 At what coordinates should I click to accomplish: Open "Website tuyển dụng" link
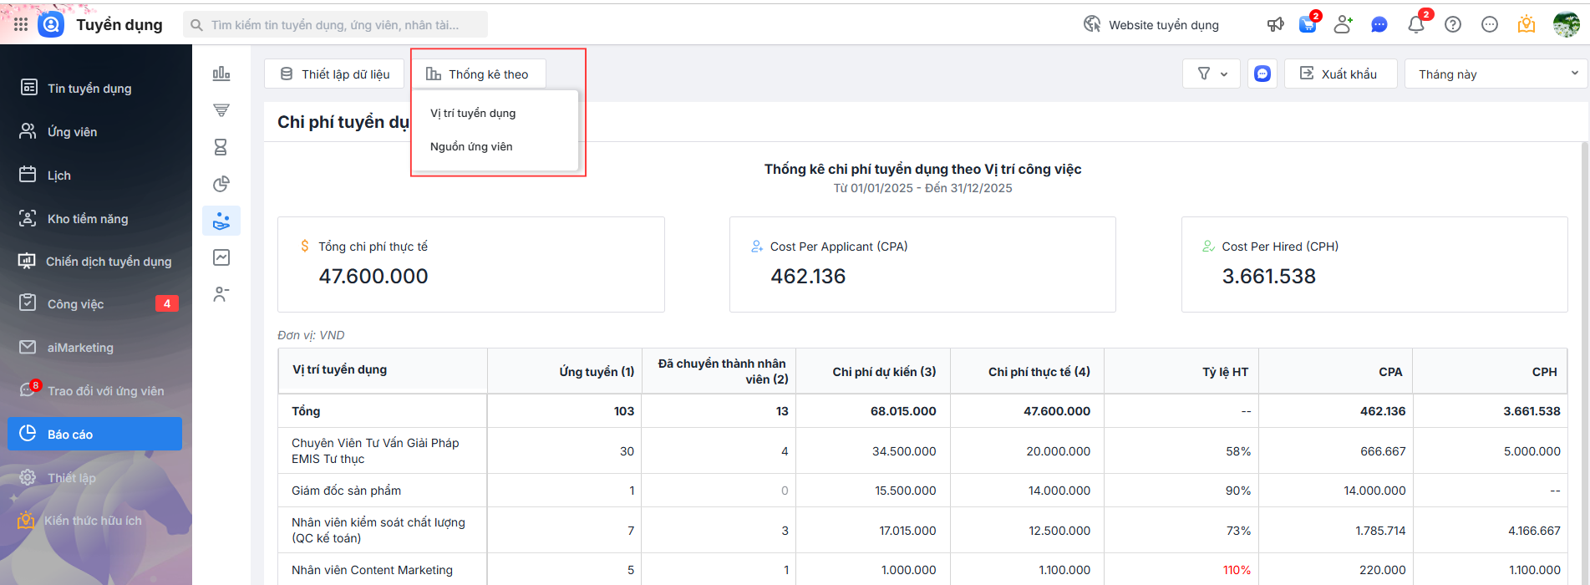(x=1152, y=25)
